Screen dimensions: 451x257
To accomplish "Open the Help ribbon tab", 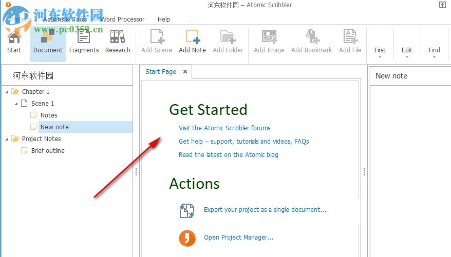I will pos(164,19).
